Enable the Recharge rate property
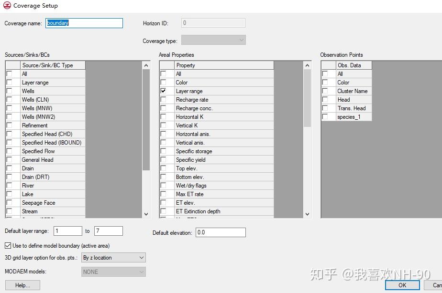 tap(163, 99)
